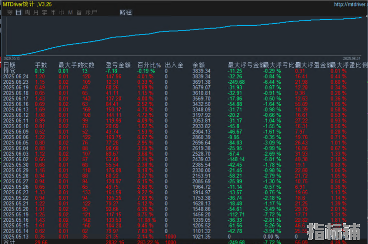Viewport: 368px width, 244px height.
Task: Open the http://mtdriver link
Action: [x=351, y=4]
